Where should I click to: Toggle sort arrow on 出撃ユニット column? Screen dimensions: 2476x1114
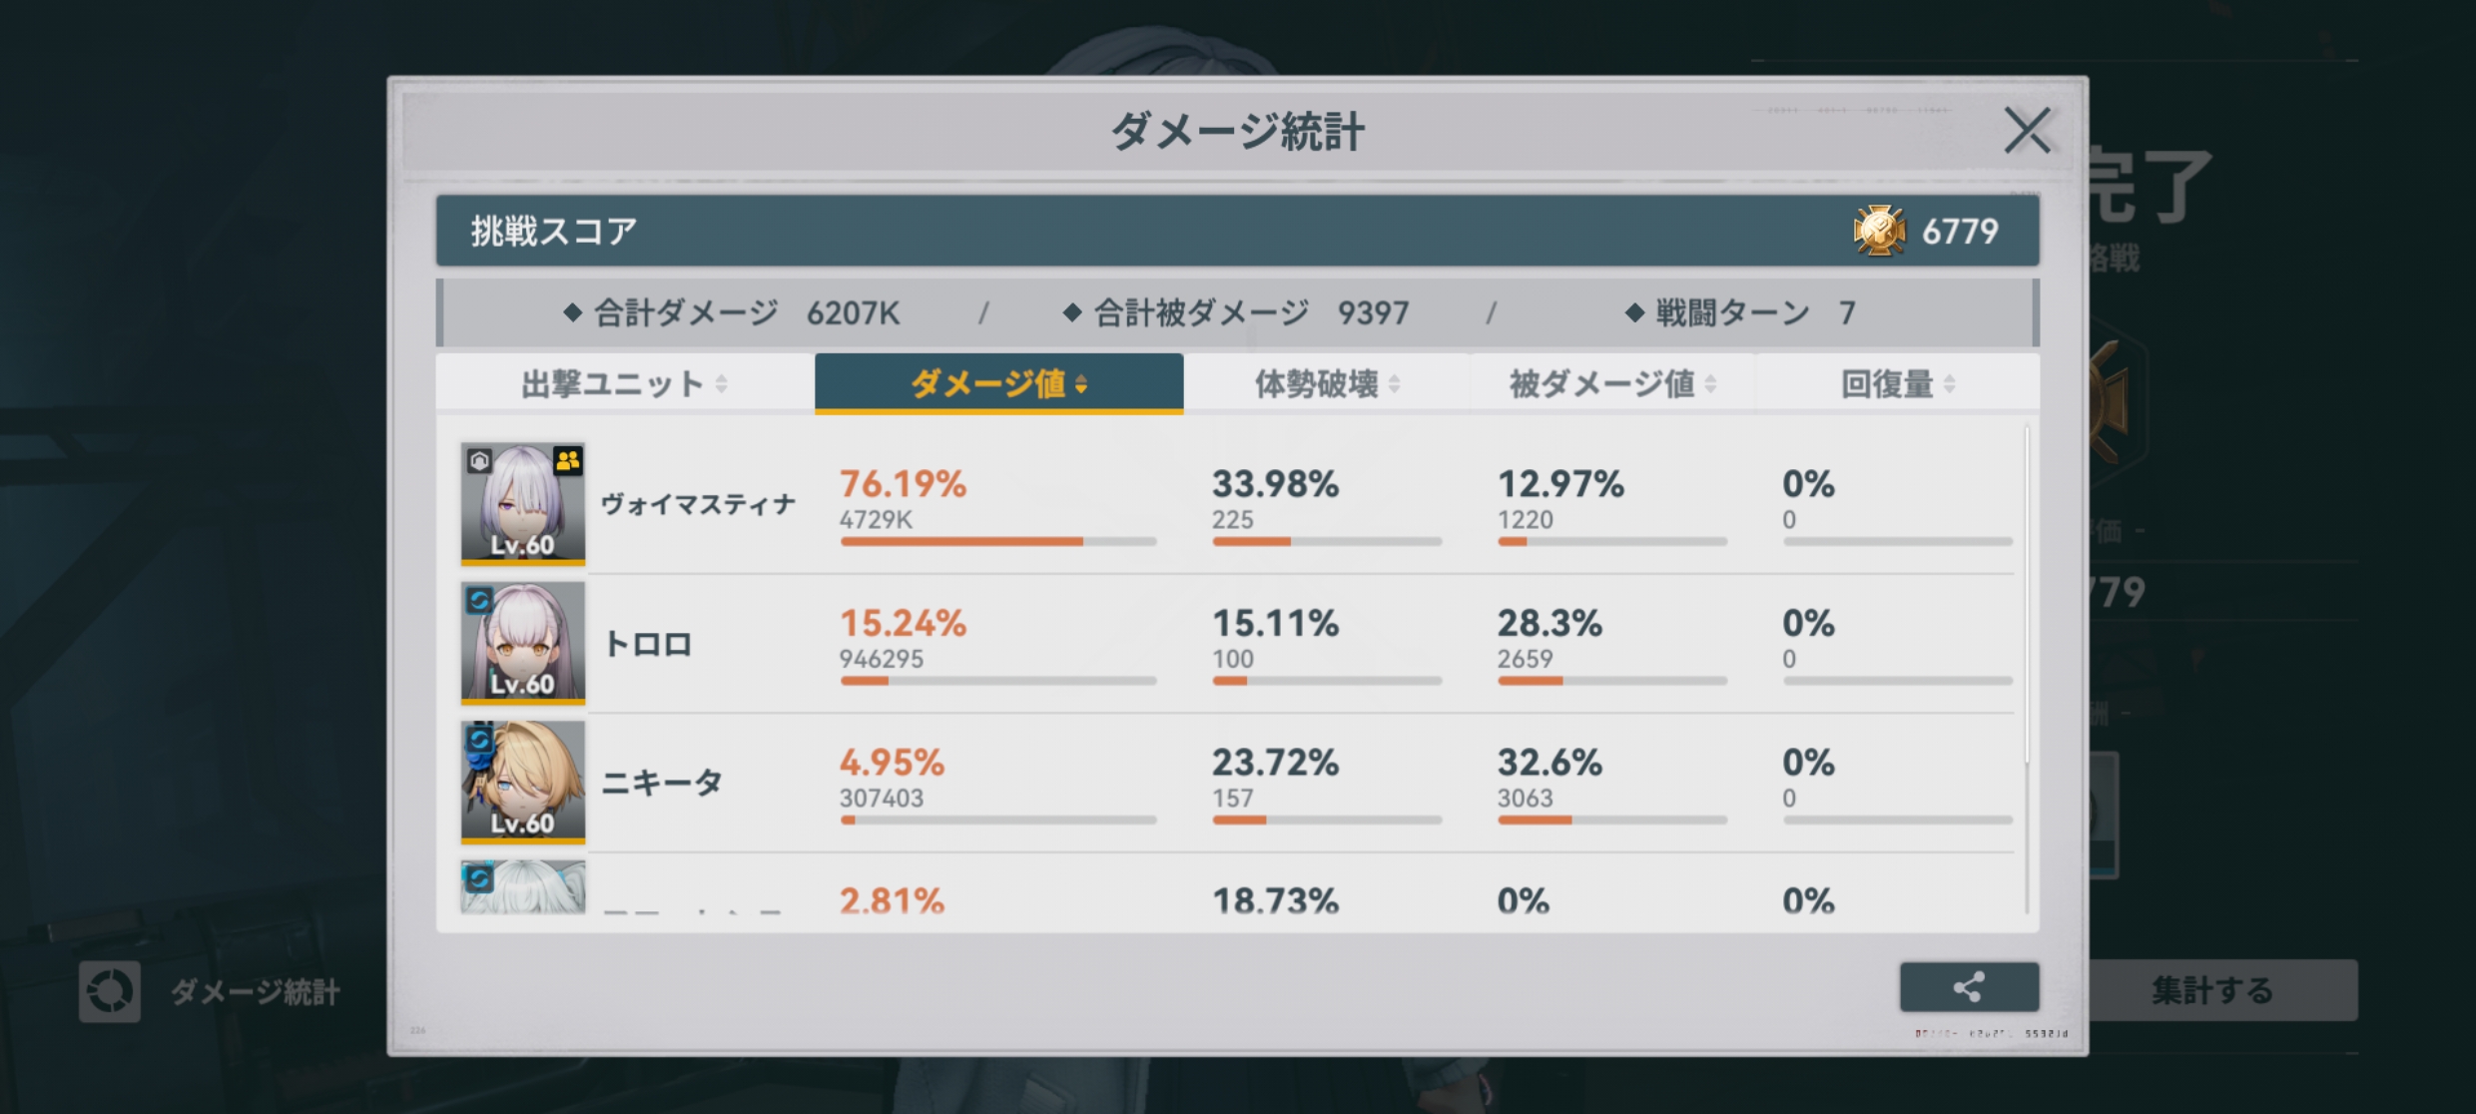722,384
